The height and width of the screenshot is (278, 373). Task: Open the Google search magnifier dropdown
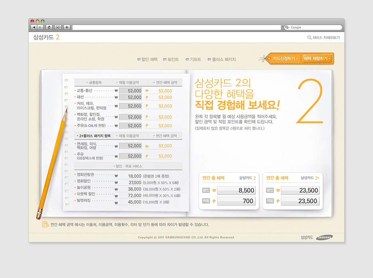tap(286, 27)
